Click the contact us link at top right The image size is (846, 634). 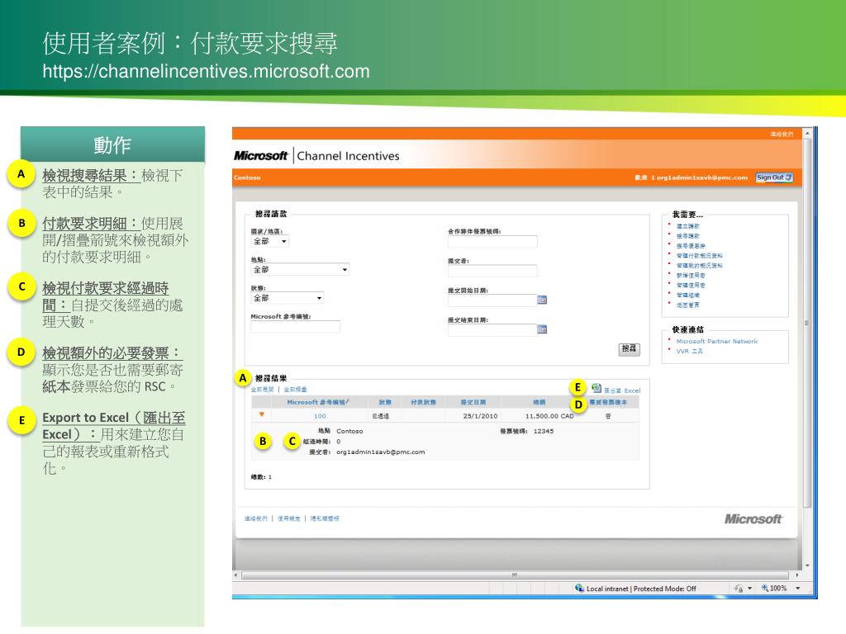[x=782, y=135]
